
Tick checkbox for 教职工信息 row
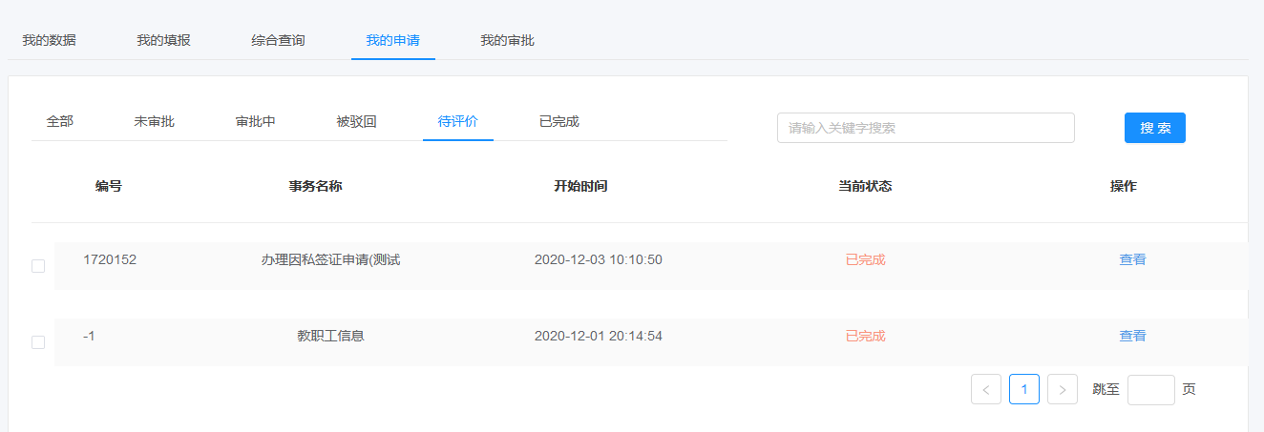pyautogui.click(x=38, y=342)
